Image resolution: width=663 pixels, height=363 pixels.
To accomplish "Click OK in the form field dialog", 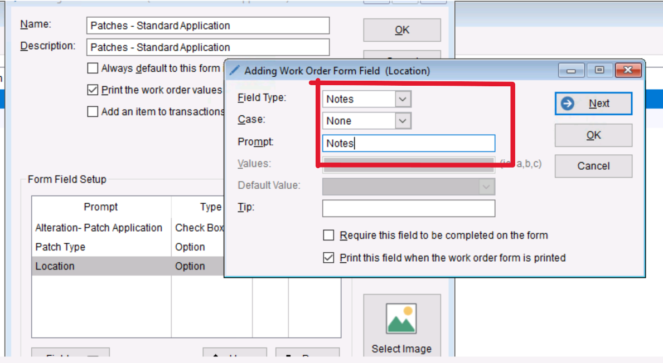I will point(593,135).
